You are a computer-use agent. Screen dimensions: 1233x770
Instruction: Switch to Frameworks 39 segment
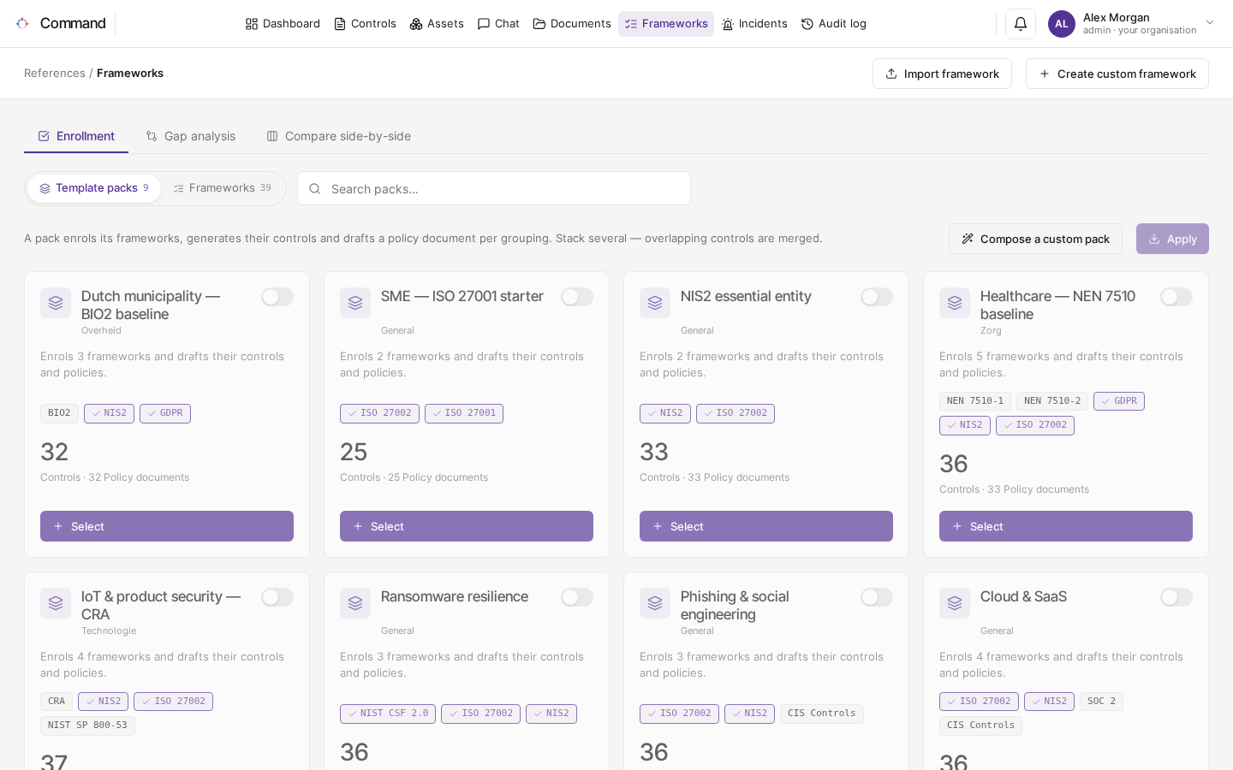223,188
